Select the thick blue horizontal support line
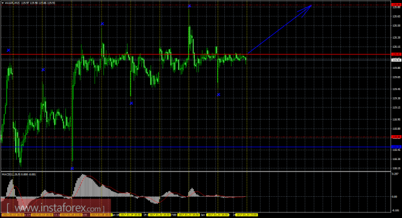402x218 pixels. point(196,147)
